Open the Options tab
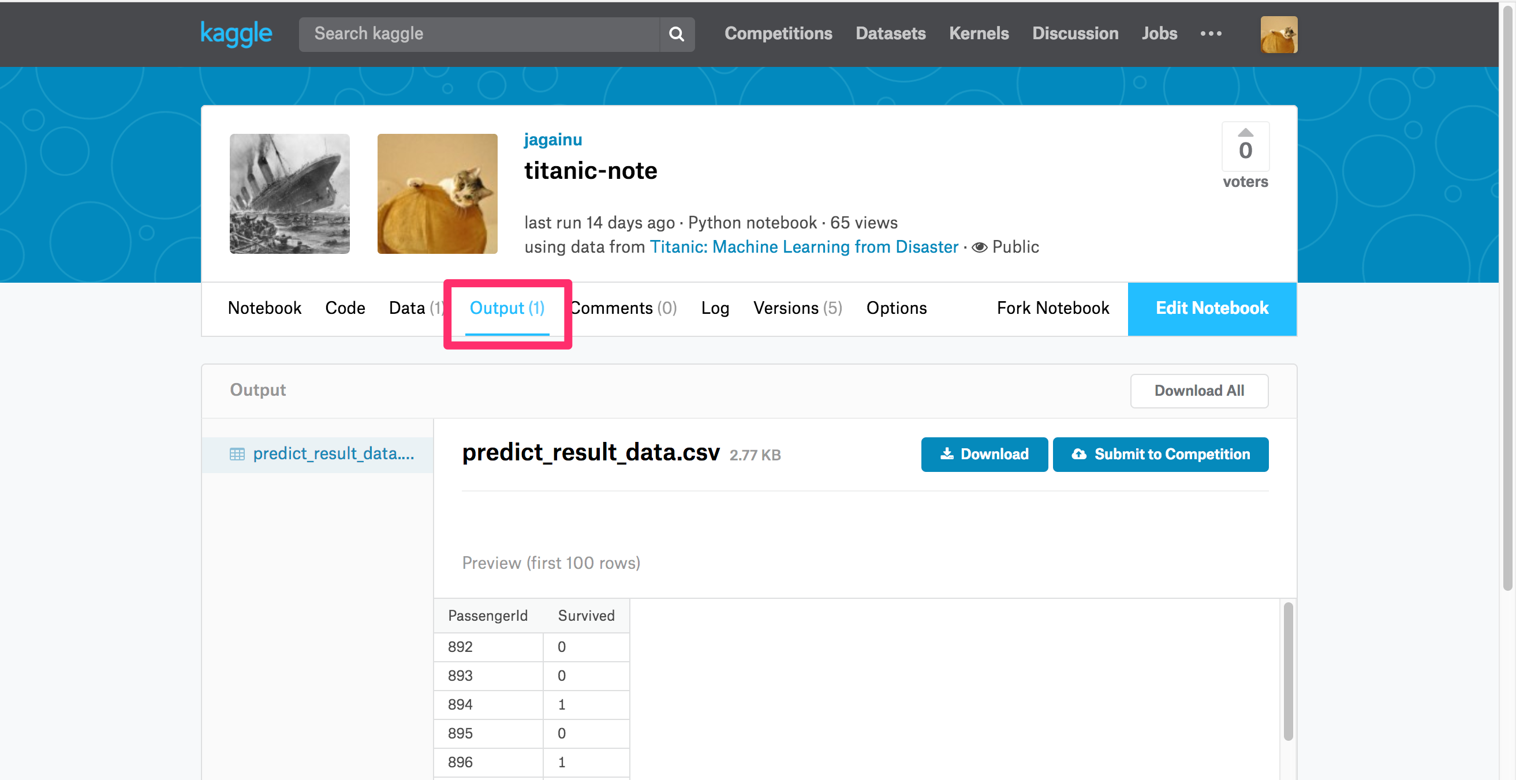Image resolution: width=1516 pixels, height=780 pixels. pyautogui.click(x=897, y=307)
